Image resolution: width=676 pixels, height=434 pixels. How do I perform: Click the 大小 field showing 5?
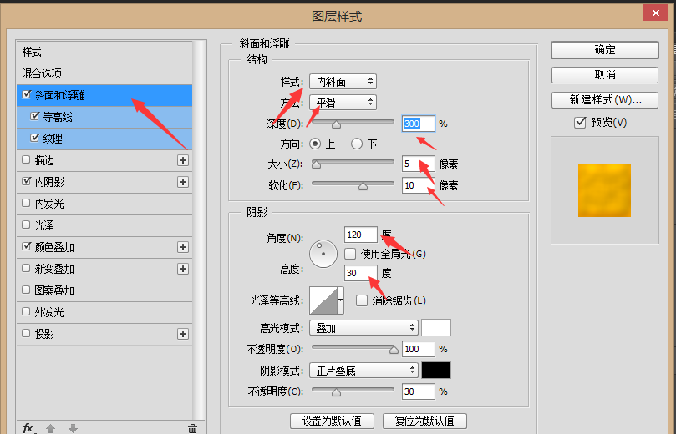point(419,164)
